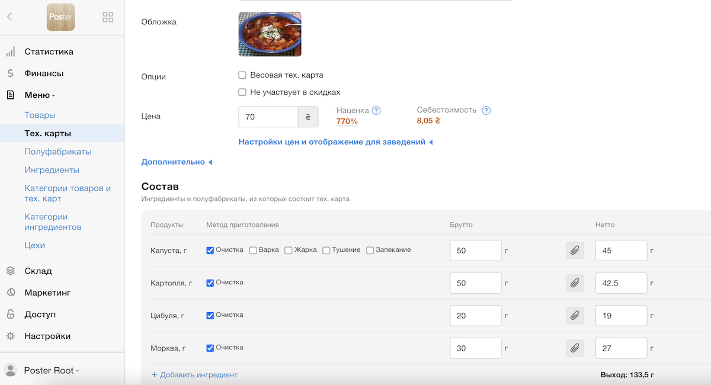The height and width of the screenshot is (385, 711).
Task: Click the back arrow in sidebar
Action: click(9, 17)
